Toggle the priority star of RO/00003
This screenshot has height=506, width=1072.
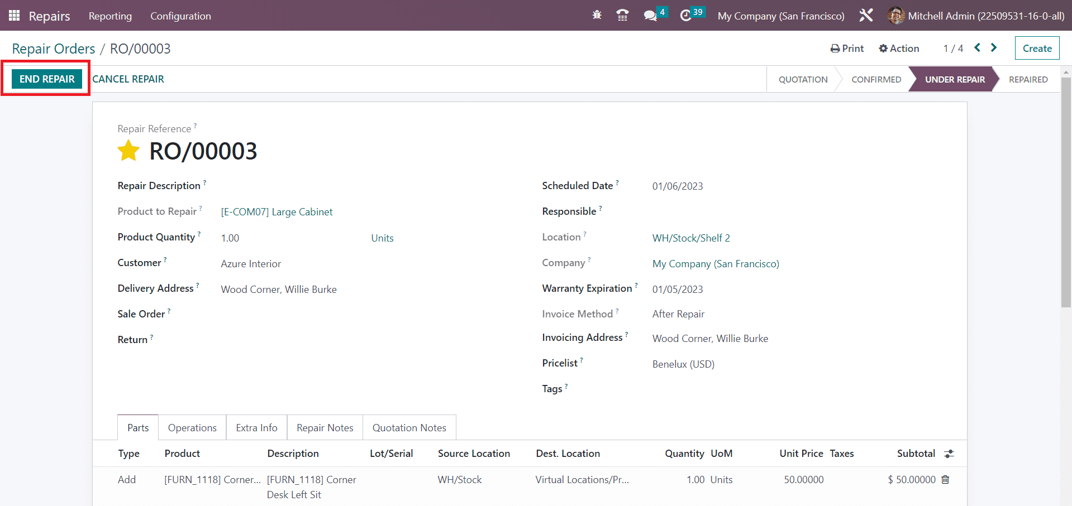(128, 151)
